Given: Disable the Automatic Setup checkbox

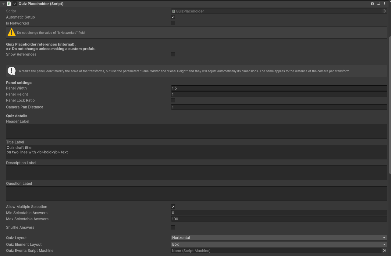Looking at the screenshot, I should coord(173,17).
